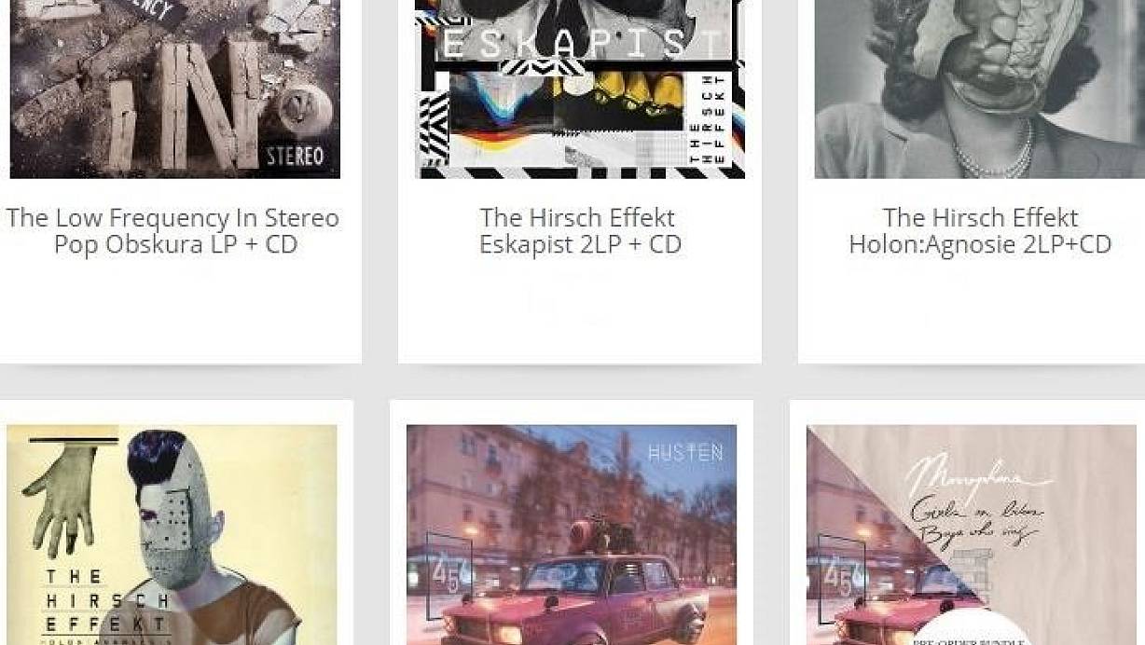The width and height of the screenshot is (1145, 645).
Task: Open the Husten red car cover
Action: pos(572,535)
